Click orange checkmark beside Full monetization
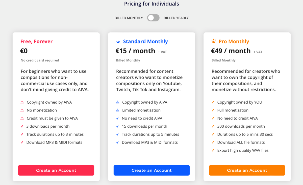This screenshot has height=185, width=303. pos(213,110)
